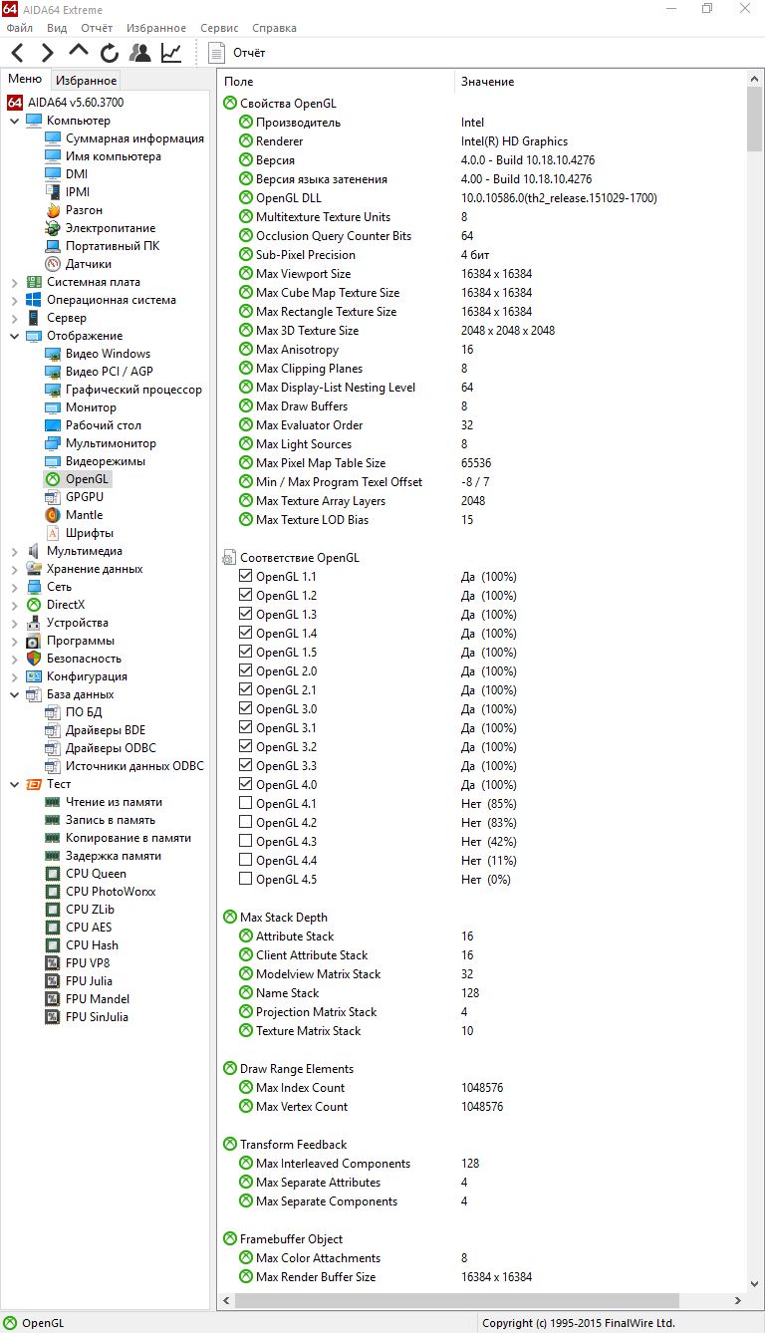Open Графический процессор item
This screenshot has height=1333, width=765.
[x=133, y=390]
